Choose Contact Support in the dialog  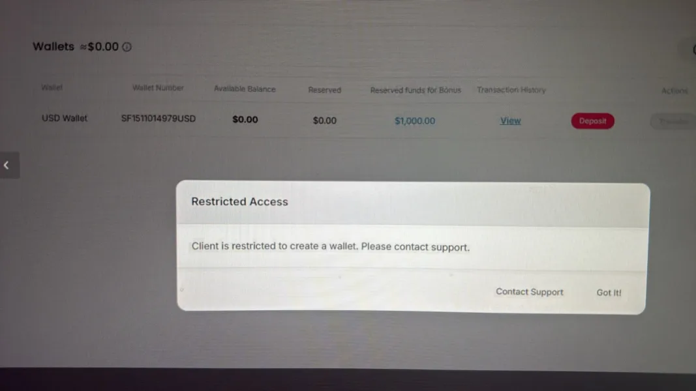tap(530, 292)
